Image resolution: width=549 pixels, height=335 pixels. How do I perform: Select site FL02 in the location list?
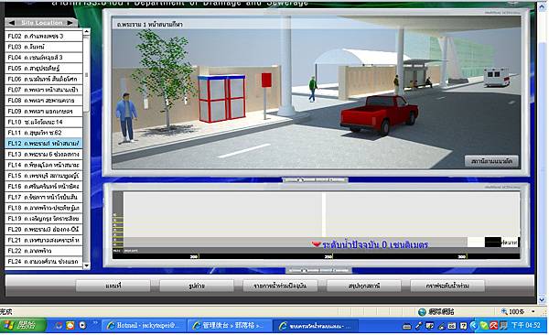click(44, 36)
